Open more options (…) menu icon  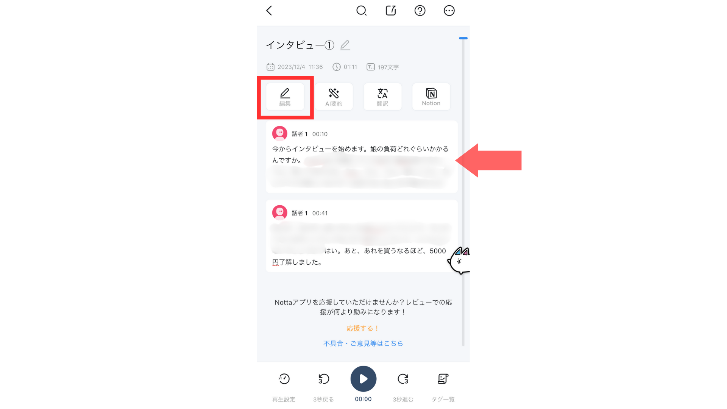click(x=448, y=11)
